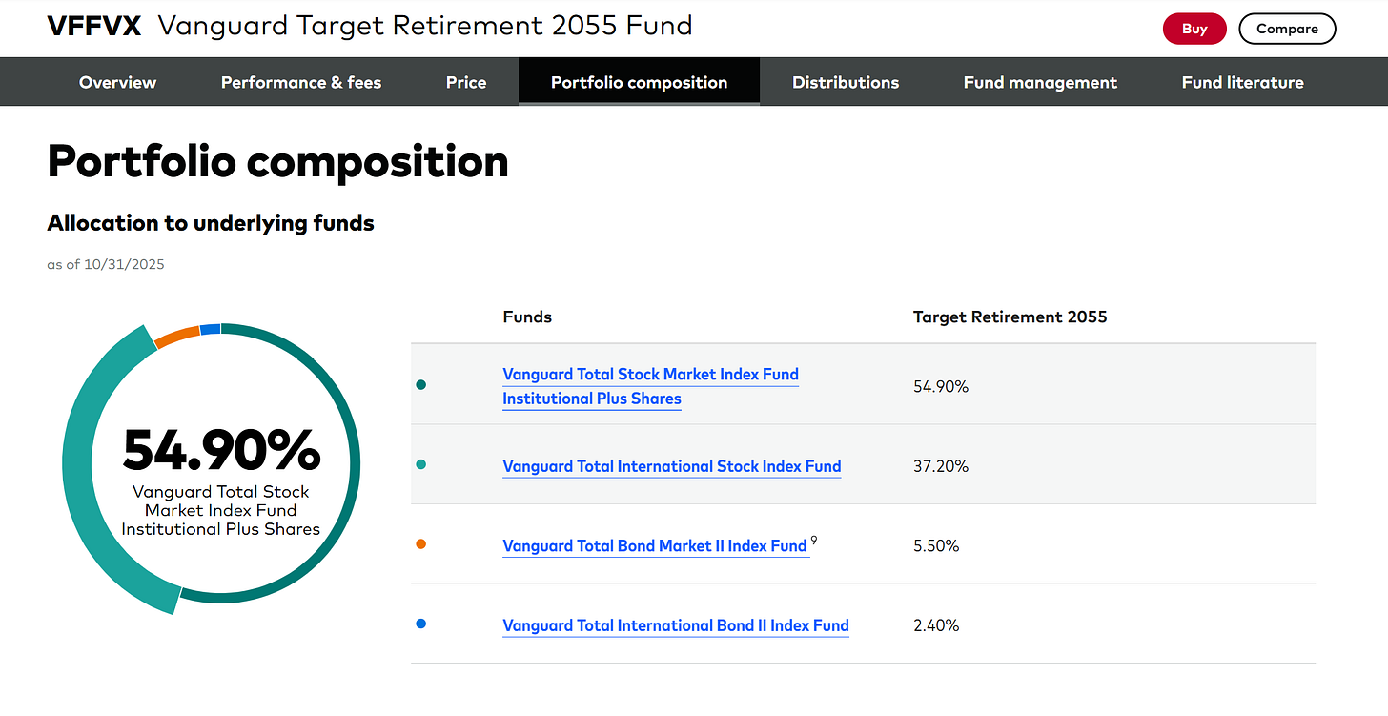Open Vanguard Total International Stock Index Fund link
The image size is (1388, 716).
(x=671, y=466)
